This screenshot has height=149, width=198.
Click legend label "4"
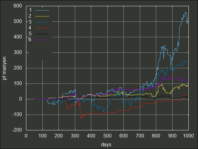coord(30,28)
